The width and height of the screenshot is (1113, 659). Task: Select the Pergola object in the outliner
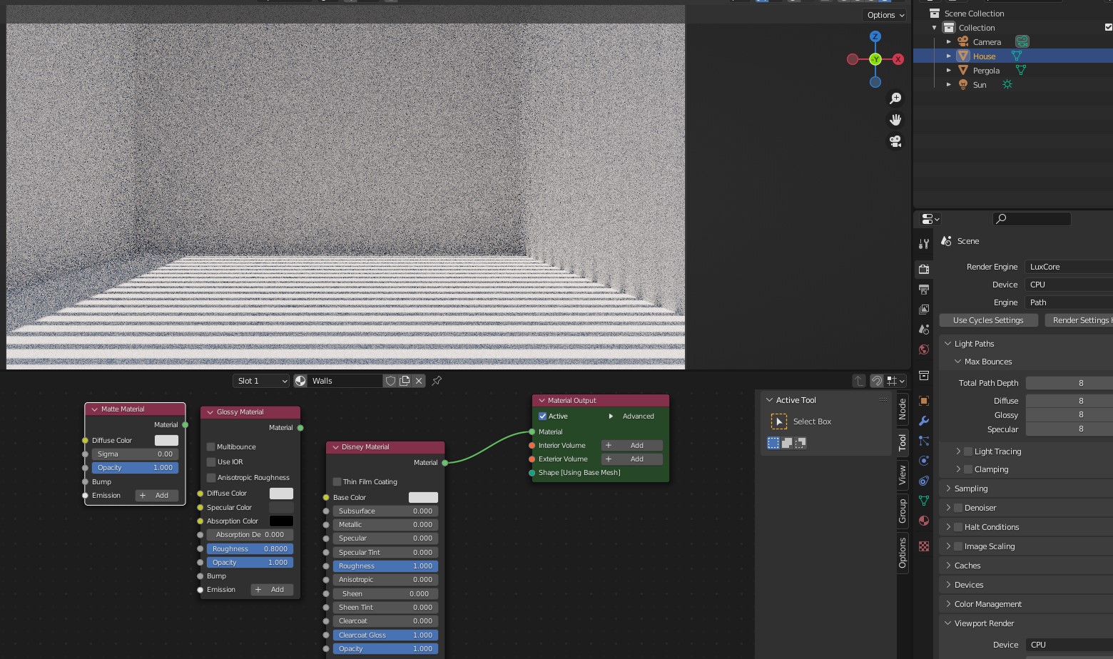pos(986,71)
